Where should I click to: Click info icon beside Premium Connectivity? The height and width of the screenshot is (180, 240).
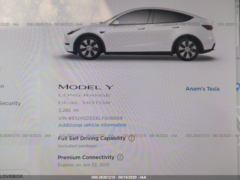(120, 157)
